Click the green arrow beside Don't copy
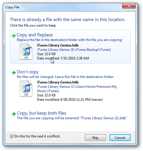 14,72
